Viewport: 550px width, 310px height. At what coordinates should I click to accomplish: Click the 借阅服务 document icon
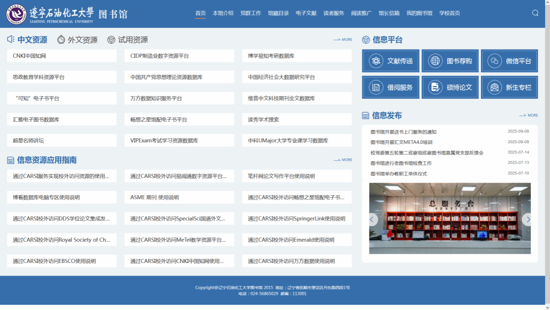coord(375,87)
